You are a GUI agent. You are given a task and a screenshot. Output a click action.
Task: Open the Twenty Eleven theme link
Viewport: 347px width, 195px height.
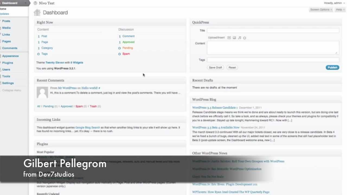(x=55, y=63)
